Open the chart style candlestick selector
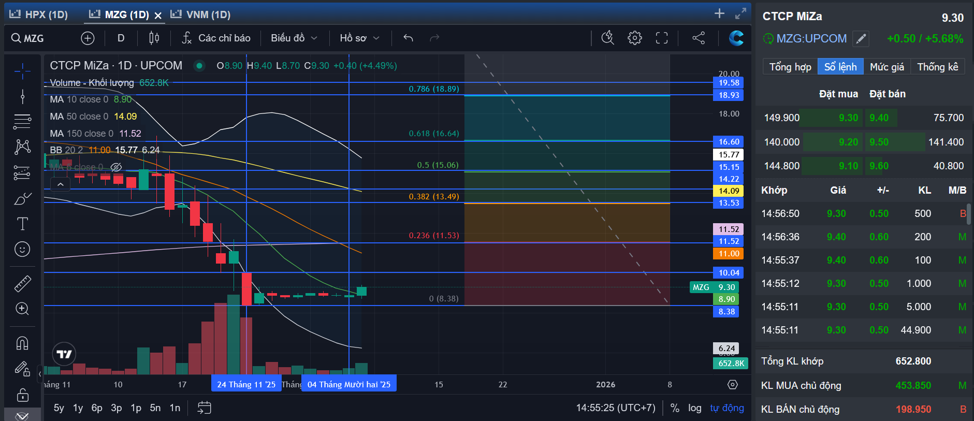Viewport: 974px width, 421px height. (154, 38)
